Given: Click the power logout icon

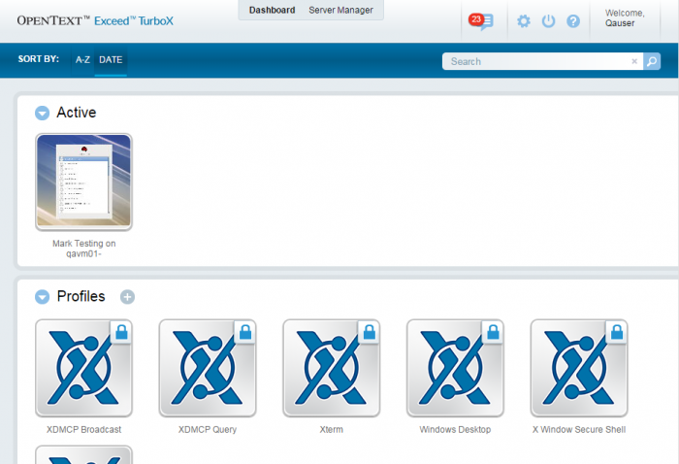Looking at the screenshot, I should click(x=548, y=21).
